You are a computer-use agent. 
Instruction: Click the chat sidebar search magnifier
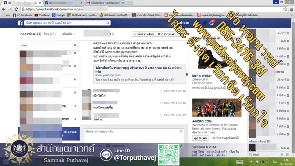[251, 155]
